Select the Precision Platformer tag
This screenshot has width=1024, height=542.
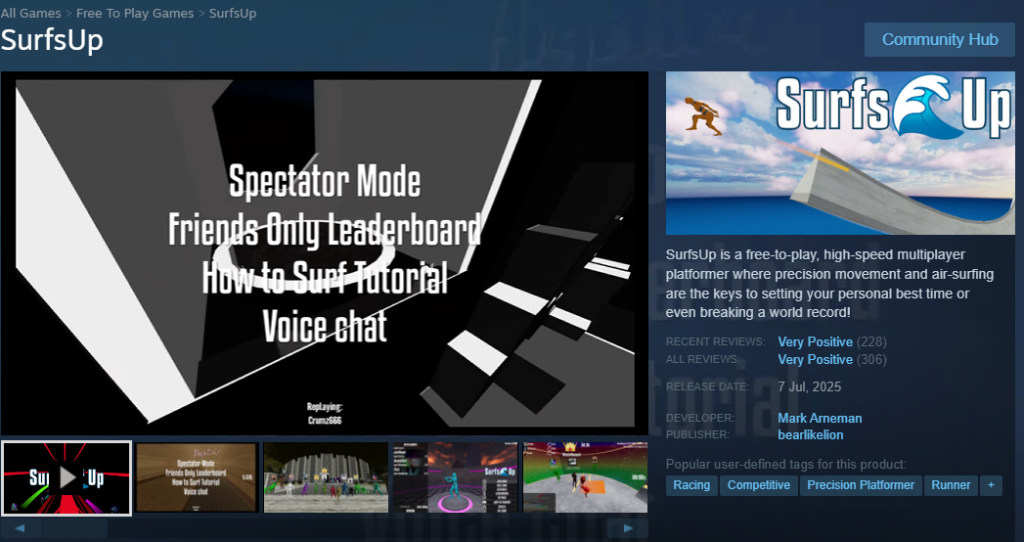pyautogui.click(x=861, y=485)
